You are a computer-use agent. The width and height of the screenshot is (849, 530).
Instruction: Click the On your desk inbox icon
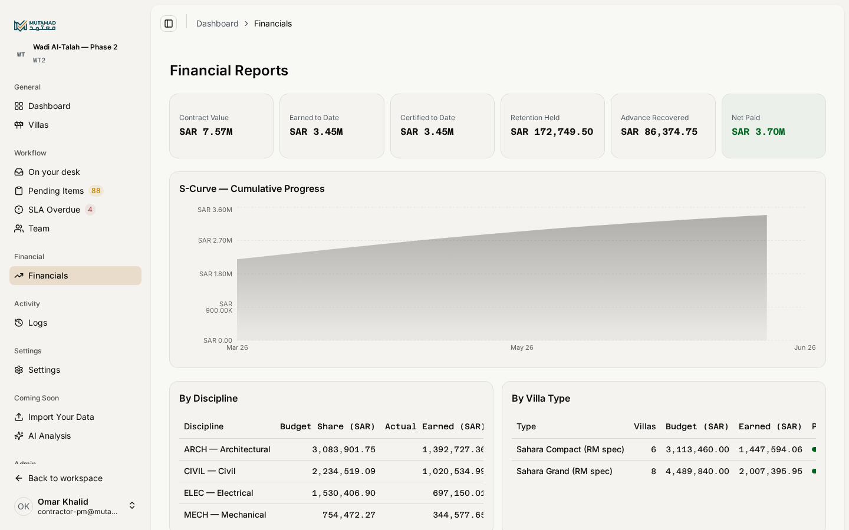[x=19, y=172]
